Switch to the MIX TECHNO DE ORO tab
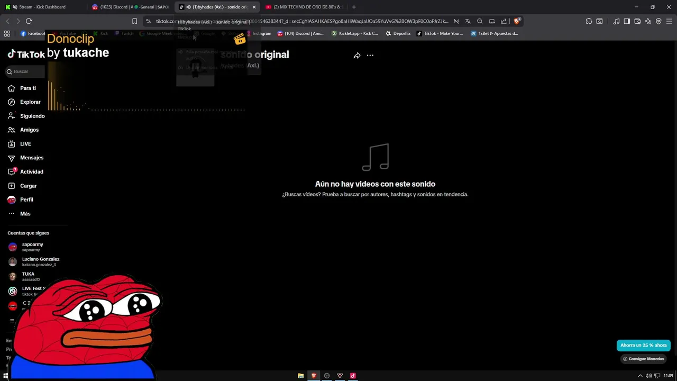The image size is (677, 381). click(304, 7)
